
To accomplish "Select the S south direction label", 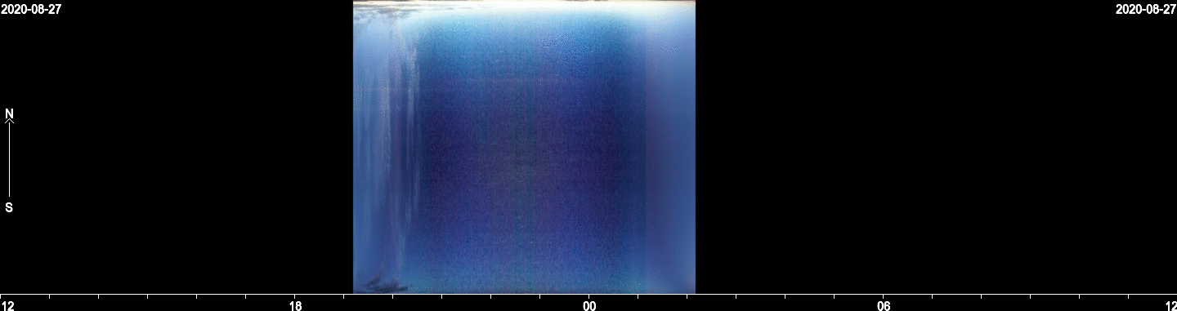I will click(x=9, y=208).
